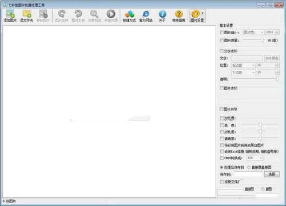Click the stepper beside the 下边距 value 15

(x=277, y=72)
